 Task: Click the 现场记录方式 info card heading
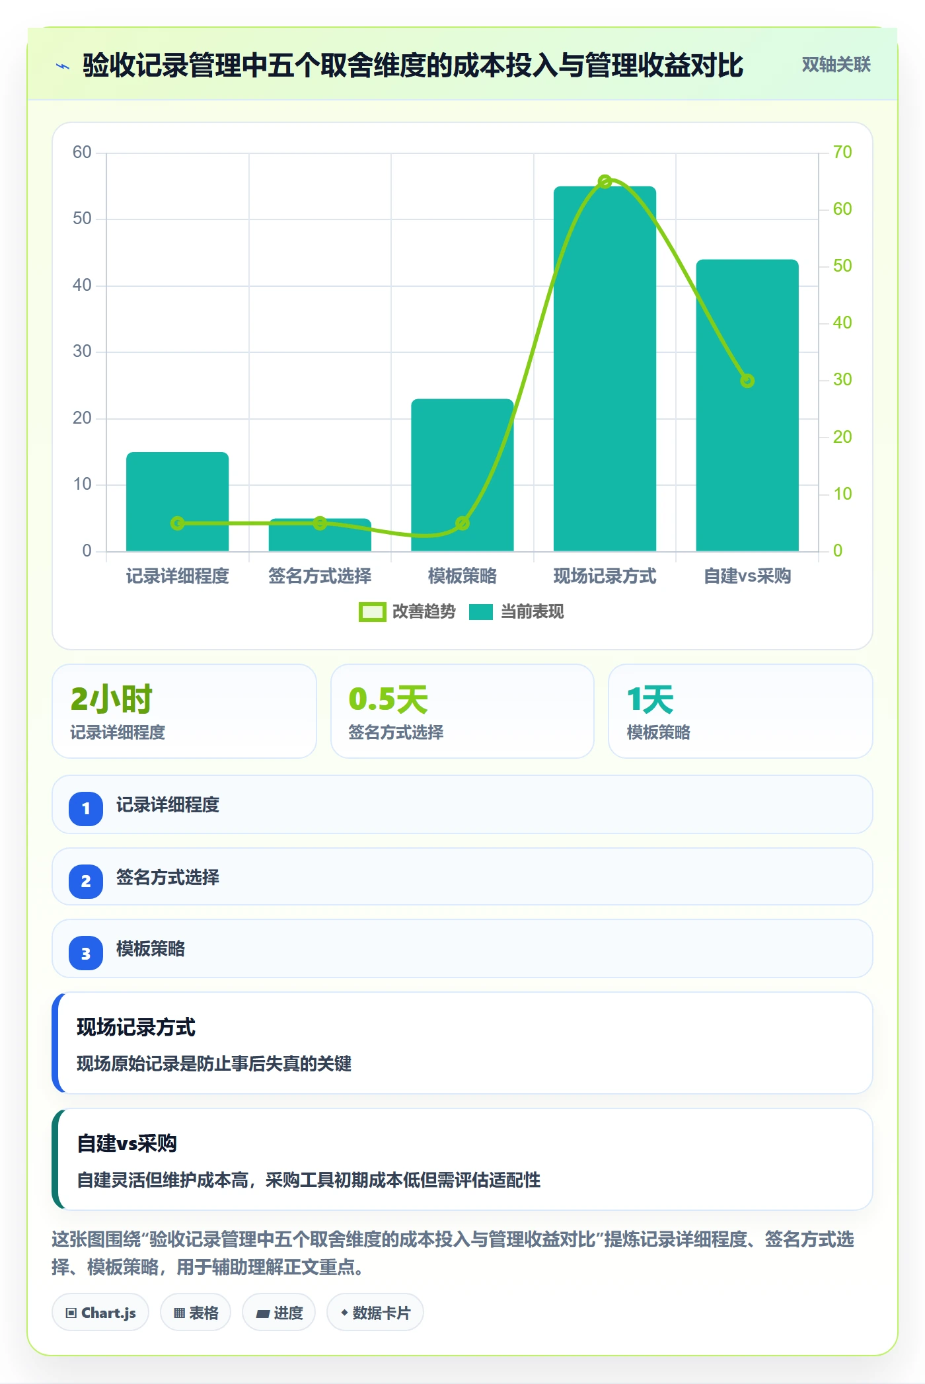click(136, 1027)
